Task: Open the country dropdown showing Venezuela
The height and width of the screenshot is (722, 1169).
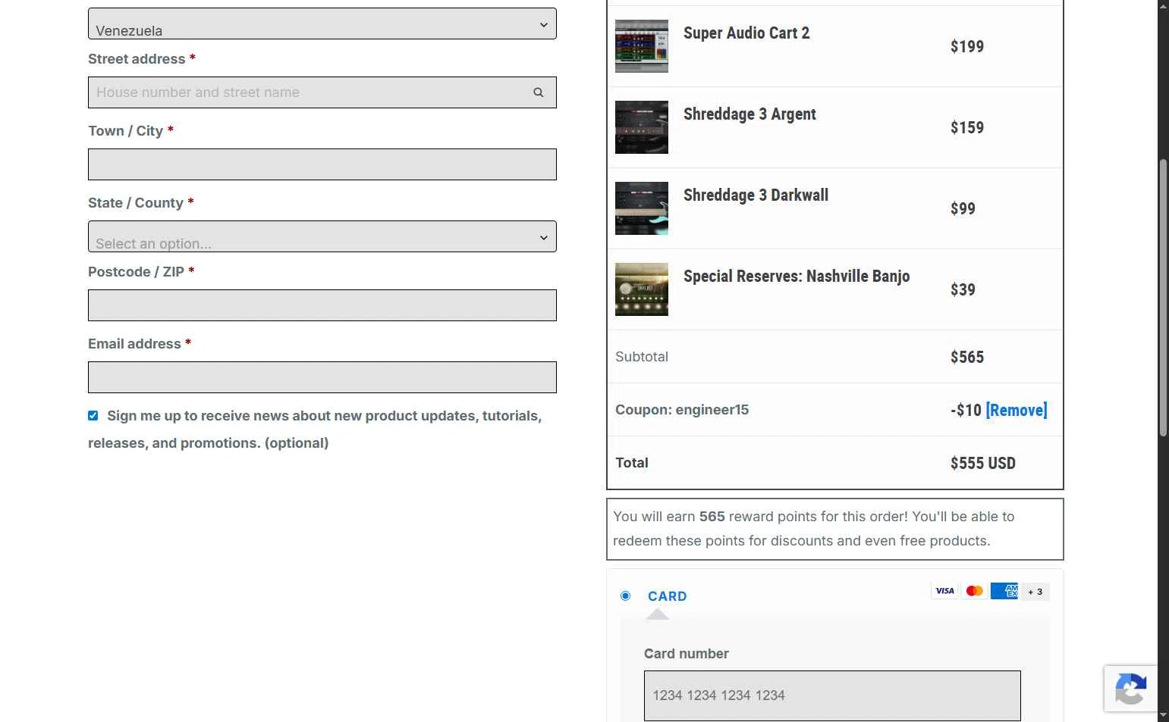Action: coord(322,23)
